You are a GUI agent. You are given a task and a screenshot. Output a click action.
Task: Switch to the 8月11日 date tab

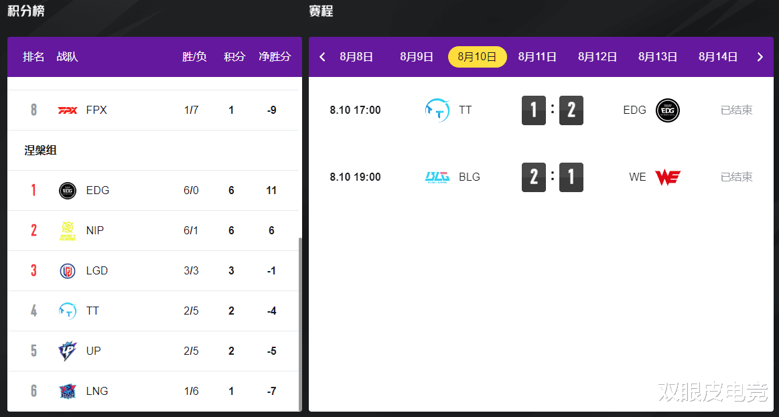coord(537,57)
